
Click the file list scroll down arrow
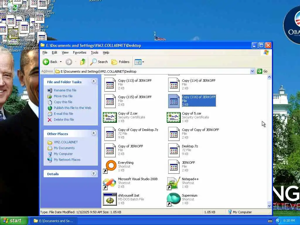point(269,206)
